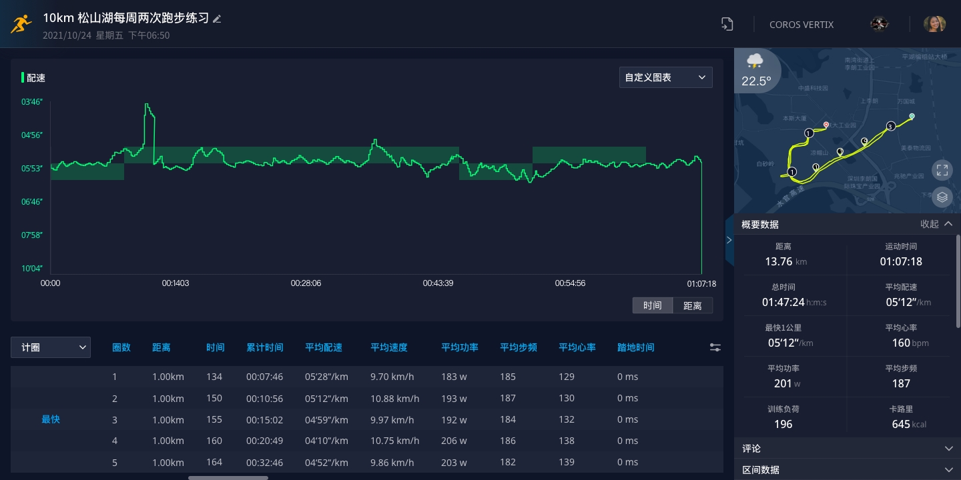Switch chart axis to 距离
This screenshot has width=961, height=480.
coord(692,305)
